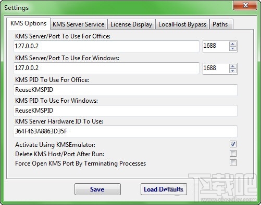Enable Delete KMS Host/Port After Run
261x205 pixels.
click(x=233, y=154)
